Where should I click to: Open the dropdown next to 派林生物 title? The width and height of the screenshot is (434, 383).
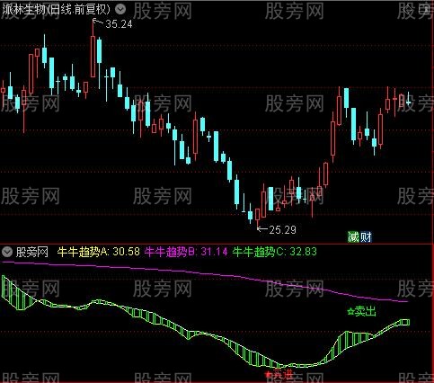pos(120,10)
